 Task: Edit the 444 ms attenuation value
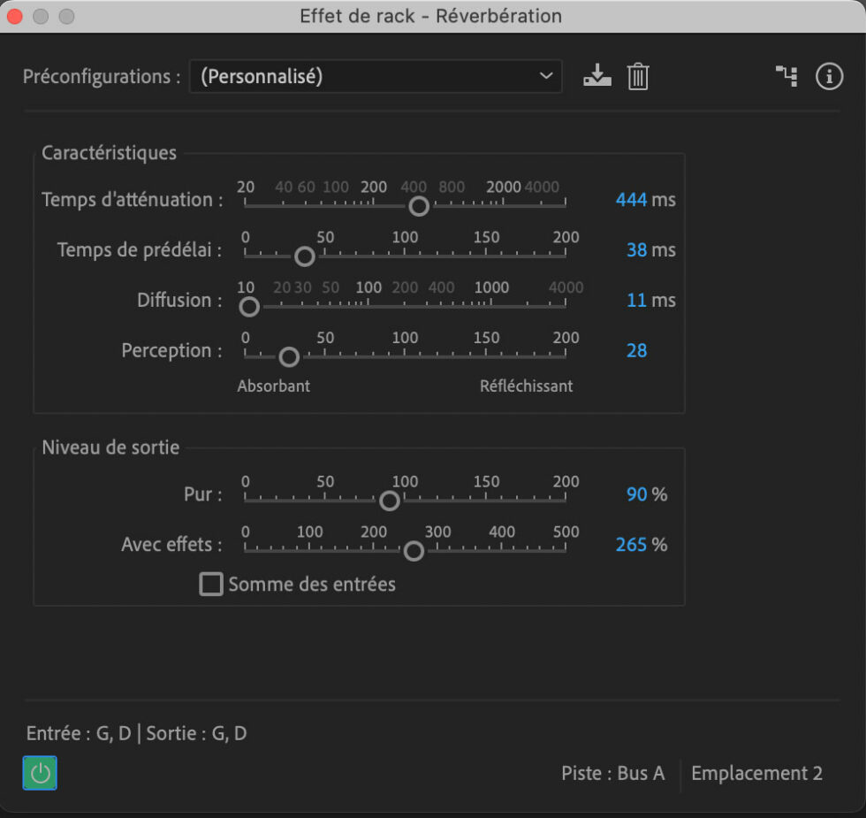pyautogui.click(x=631, y=200)
